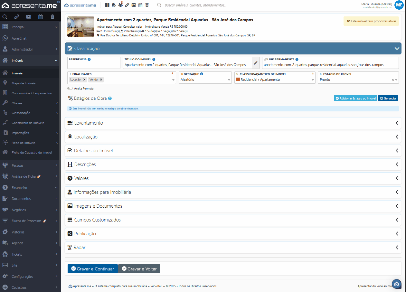Open the Classificação/Tipo de Imóvel dropdown
Viewport: 406px width, 292px height.
pos(275,80)
